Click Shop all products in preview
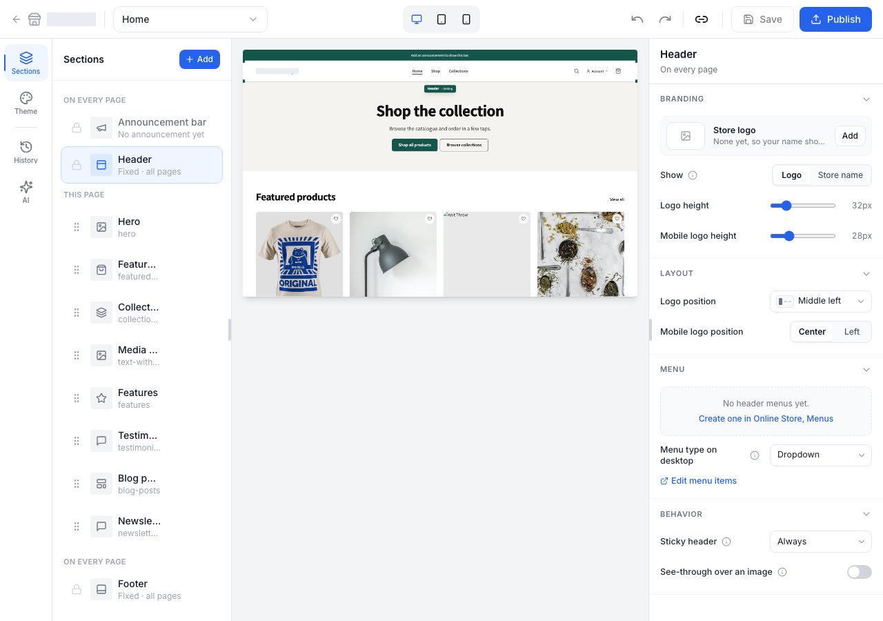Viewport: 883px width, 621px height. pos(415,145)
